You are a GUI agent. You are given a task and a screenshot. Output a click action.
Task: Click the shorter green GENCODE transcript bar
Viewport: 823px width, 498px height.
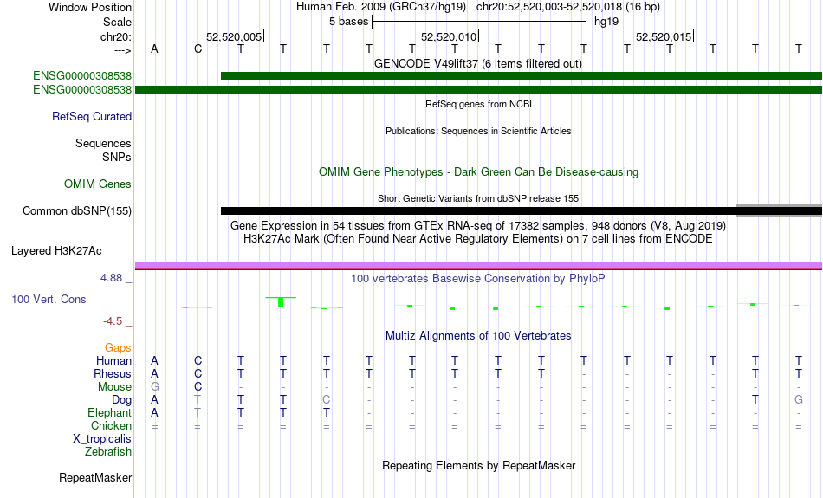point(522,76)
